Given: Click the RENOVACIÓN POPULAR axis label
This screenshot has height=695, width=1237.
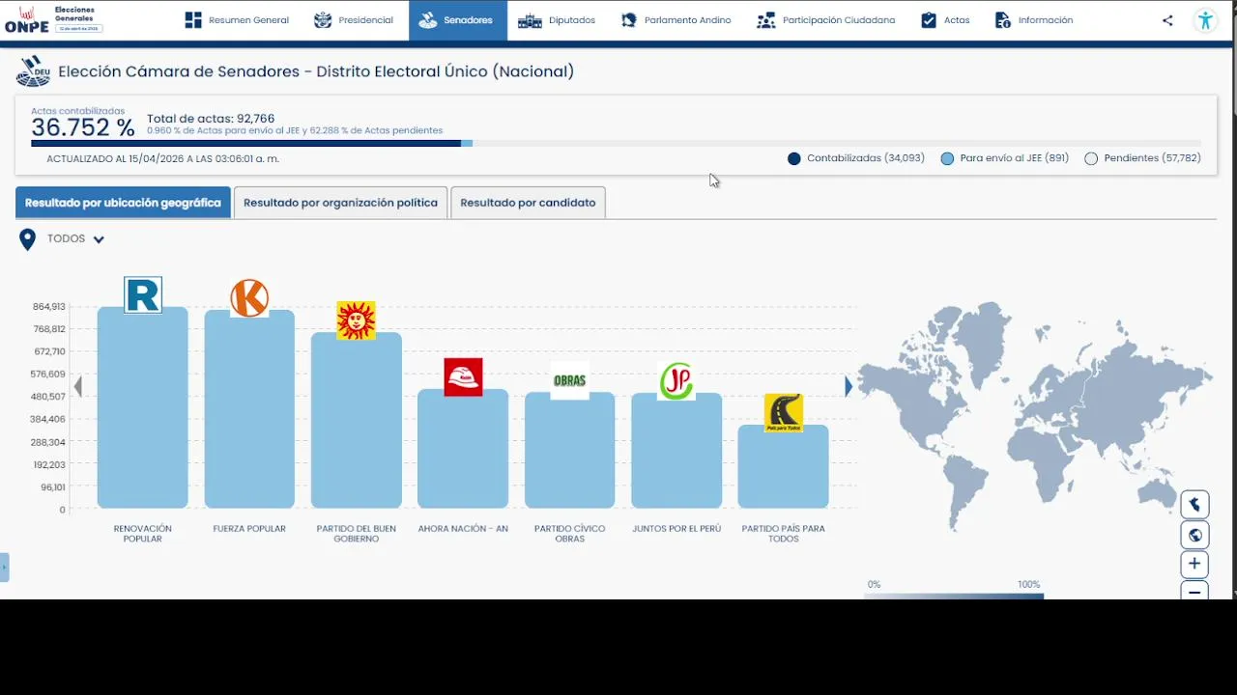Looking at the screenshot, I should click(143, 534).
